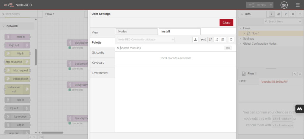The image size is (304, 139).
Task: Expand the Flow 1 tree item
Action: 245,33
